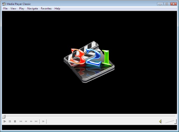This screenshot has width=179, height=132.
Task: Maximize the Media Player Classic window
Action: point(167,4)
